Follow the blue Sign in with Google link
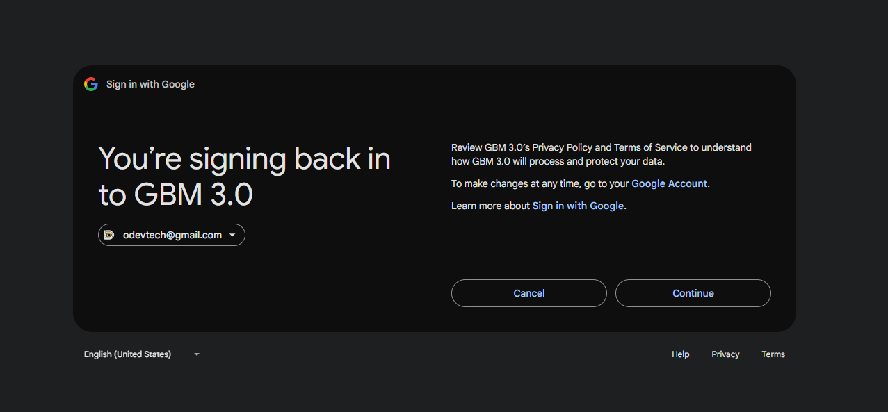Image resolution: width=888 pixels, height=412 pixels. [x=578, y=206]
